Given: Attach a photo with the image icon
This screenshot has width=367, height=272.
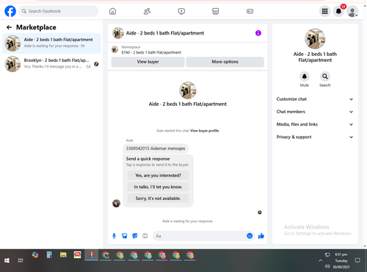Looking at the screenshot, I should pos(125,236).
